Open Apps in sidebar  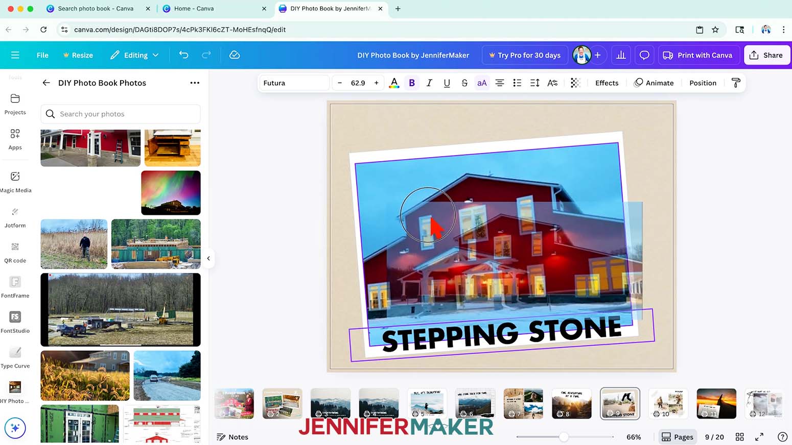tap(15, 139)
